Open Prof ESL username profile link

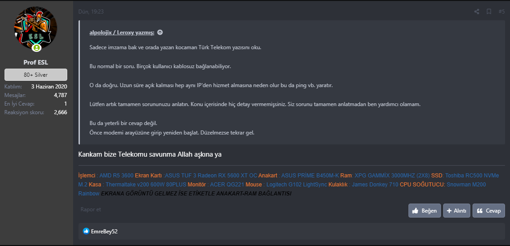[36, 62]
